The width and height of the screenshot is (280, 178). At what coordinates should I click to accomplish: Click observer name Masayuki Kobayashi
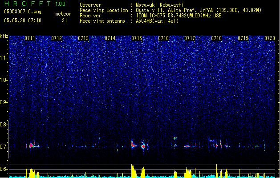[160, 5]
